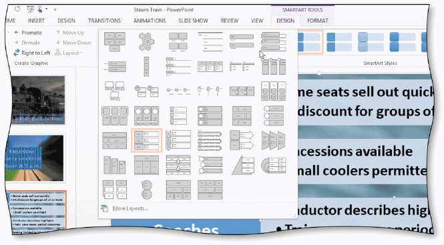Choose the three small spheres on lines layout
The width and height of the screenshot is (444, 245).
click(178, 91)
